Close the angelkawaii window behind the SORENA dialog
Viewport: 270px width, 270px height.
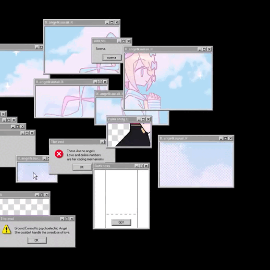(x=117, y=22)
